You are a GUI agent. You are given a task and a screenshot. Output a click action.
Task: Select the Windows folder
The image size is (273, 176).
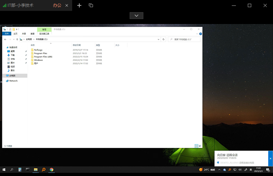[x=38, y=60]
